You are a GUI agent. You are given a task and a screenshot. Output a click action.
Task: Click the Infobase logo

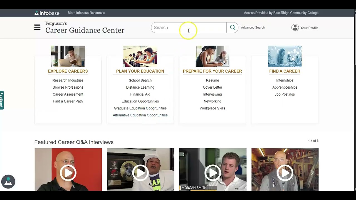47,13
